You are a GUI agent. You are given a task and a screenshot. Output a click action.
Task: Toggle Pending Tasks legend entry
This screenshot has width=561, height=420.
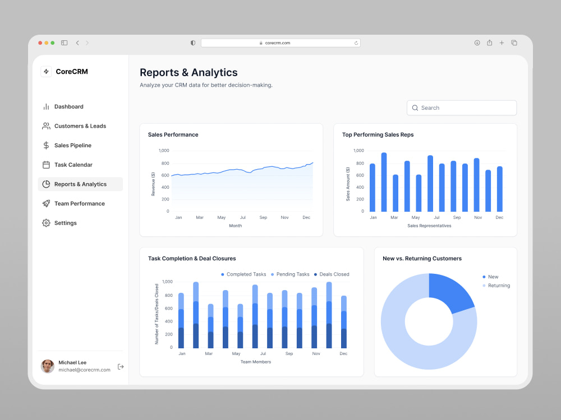pos(290,274)
